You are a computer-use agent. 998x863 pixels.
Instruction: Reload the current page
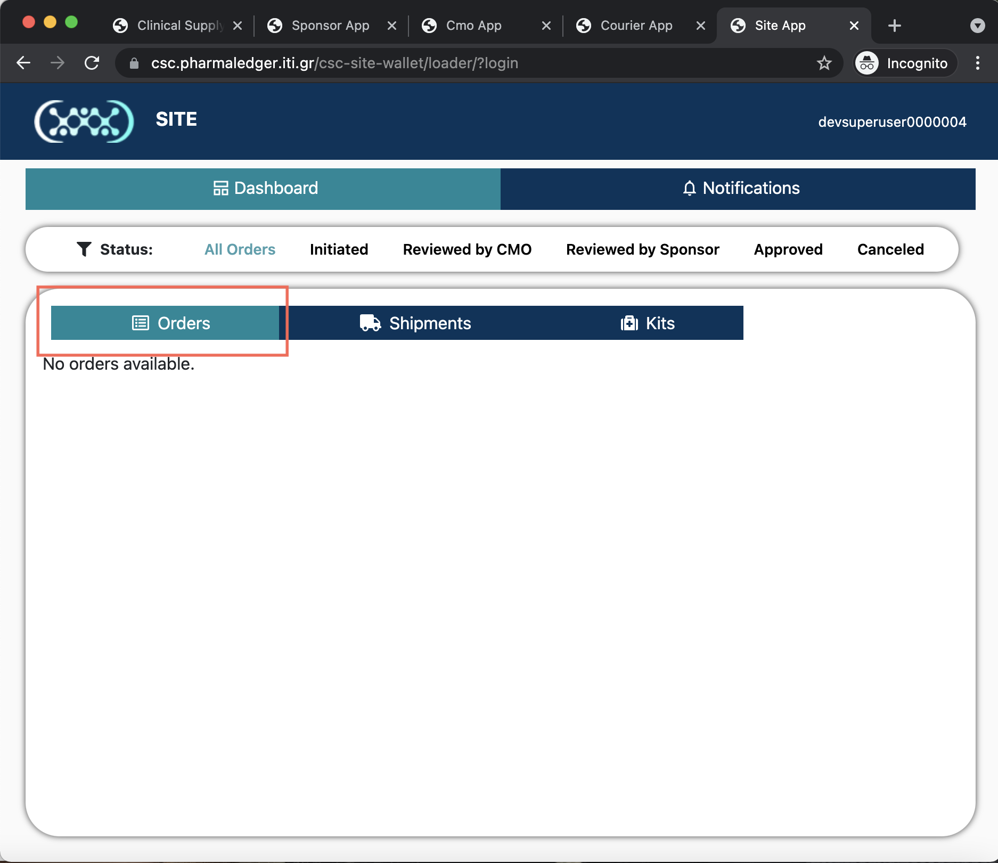click(x=92, y=63)
